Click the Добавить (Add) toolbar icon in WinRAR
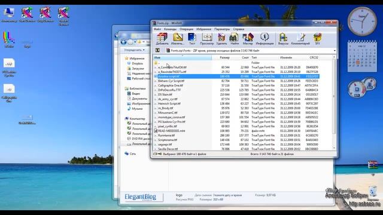 click(x=162, y=39)
